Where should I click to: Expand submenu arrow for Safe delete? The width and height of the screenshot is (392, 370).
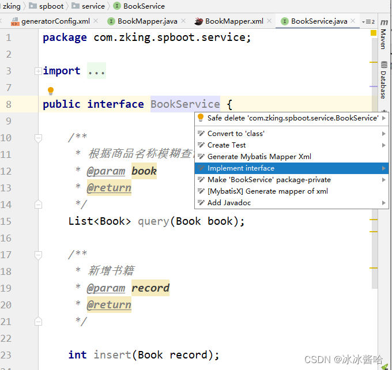(x=384, y=118)
